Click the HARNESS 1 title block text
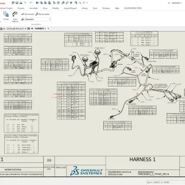185x185 pixels. 142,159
